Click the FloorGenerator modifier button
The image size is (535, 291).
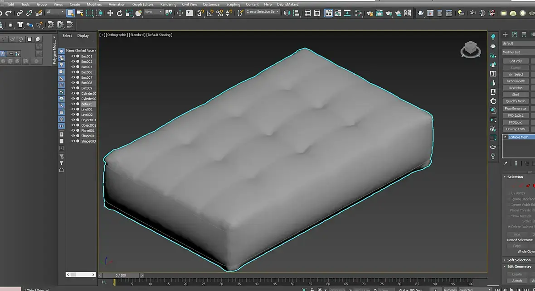(x=516, y=108)
